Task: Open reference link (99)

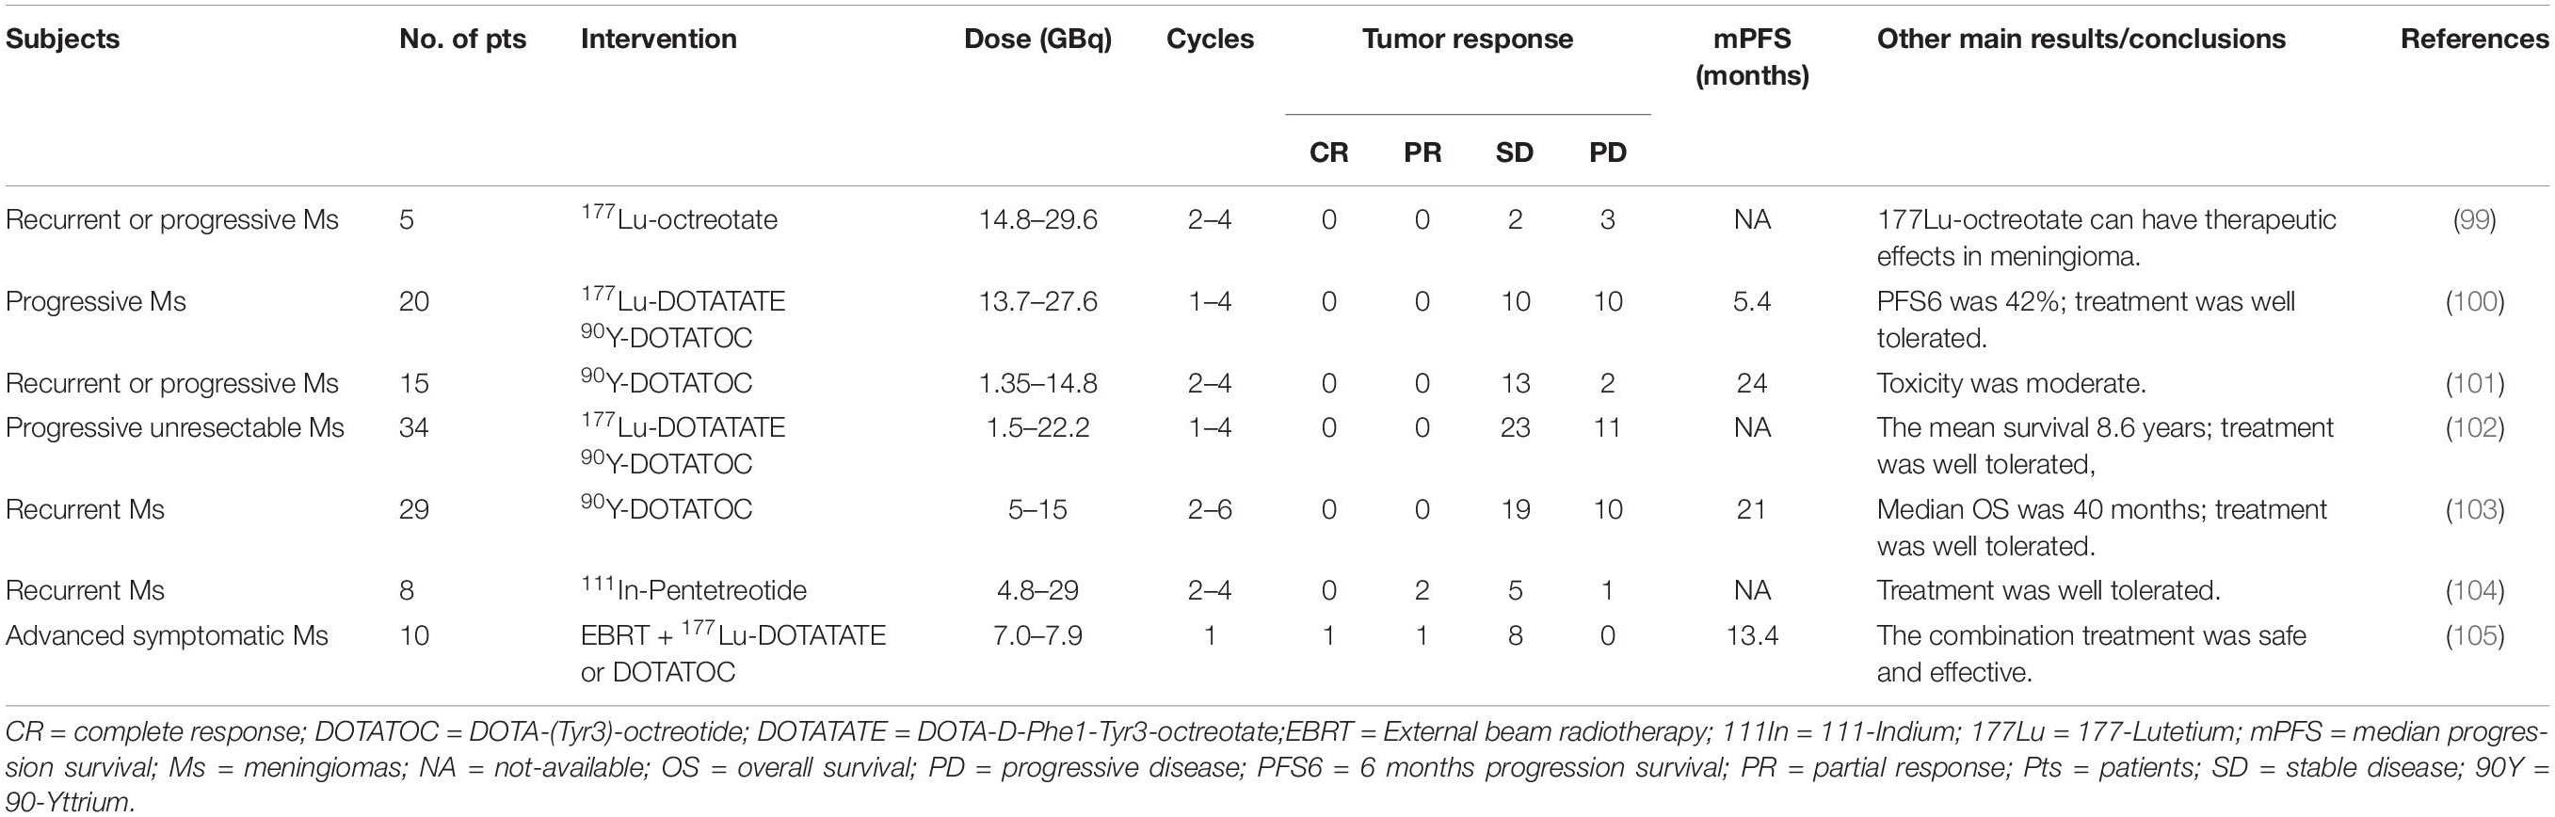Action: [x=2475, y=219]
